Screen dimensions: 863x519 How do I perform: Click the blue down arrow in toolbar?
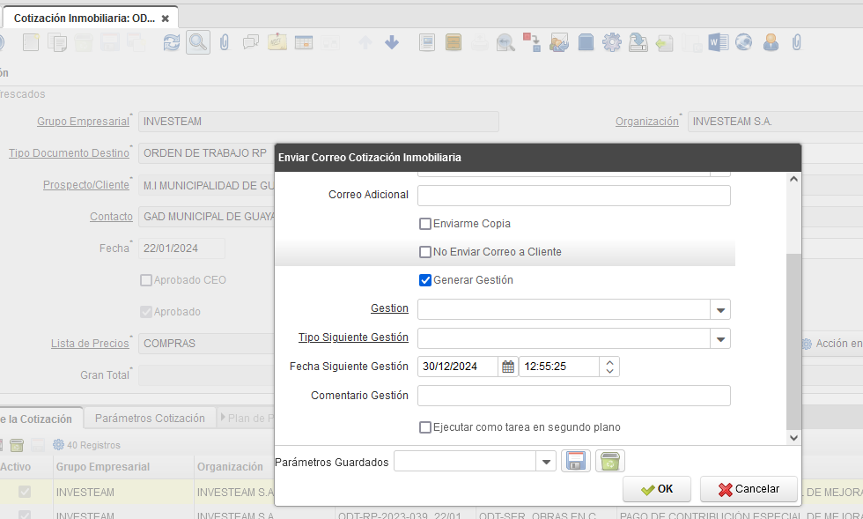392,42
